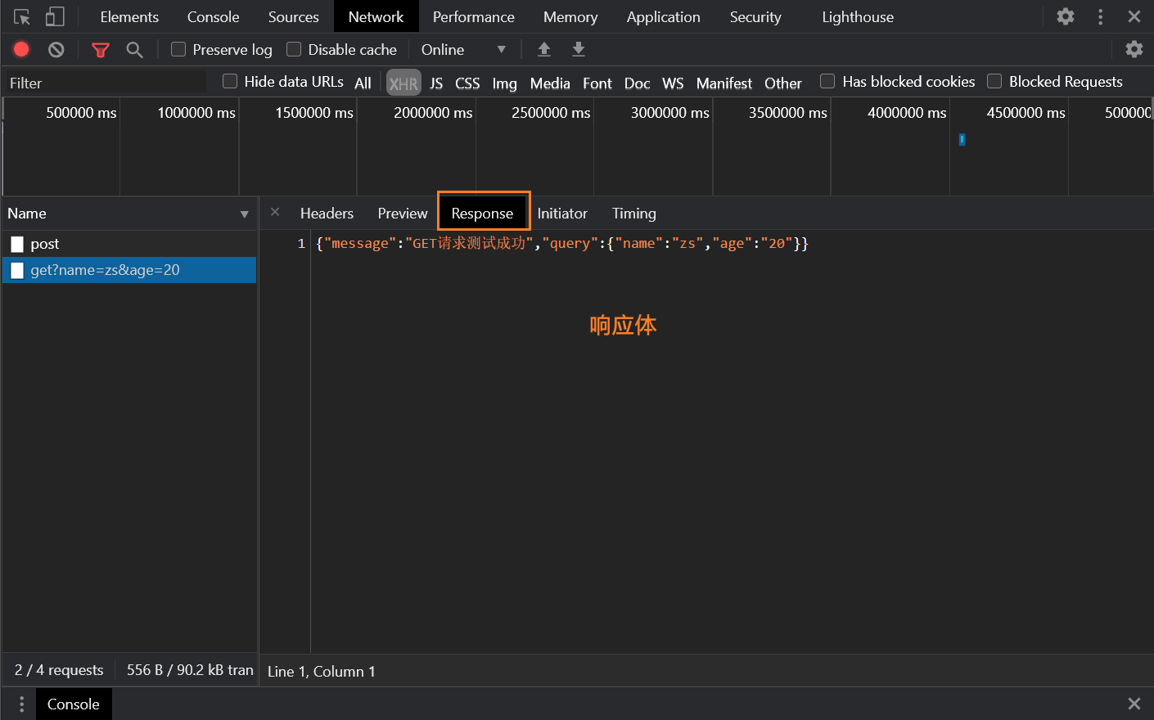Viewport: 1154px width, 720px height.
Task: Click the inspect element picker icon
Action: [22, 17]
